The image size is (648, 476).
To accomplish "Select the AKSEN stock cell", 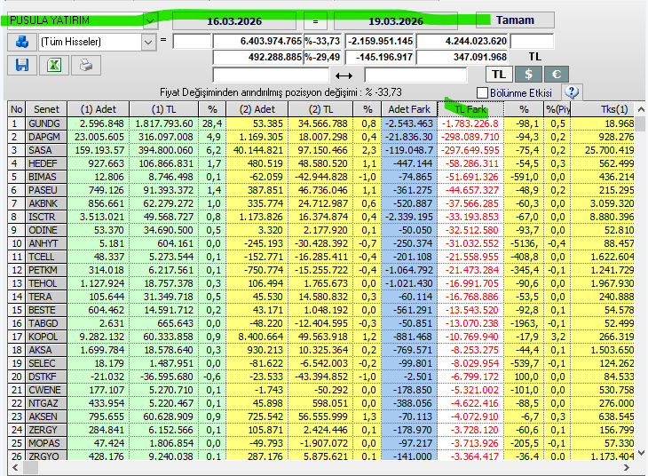I will 46,416.
